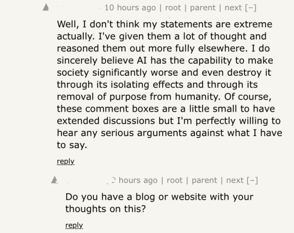Click next link on the first comment
Viewport: 294px width, 233px height.
pyautogui.click(x=233, y=8)
